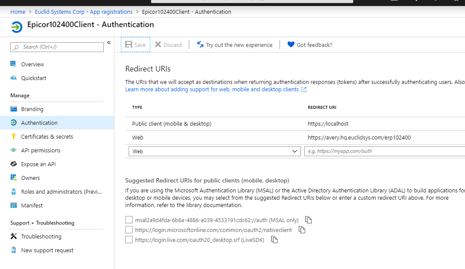Click the API permissions icon

click(13, 150)
